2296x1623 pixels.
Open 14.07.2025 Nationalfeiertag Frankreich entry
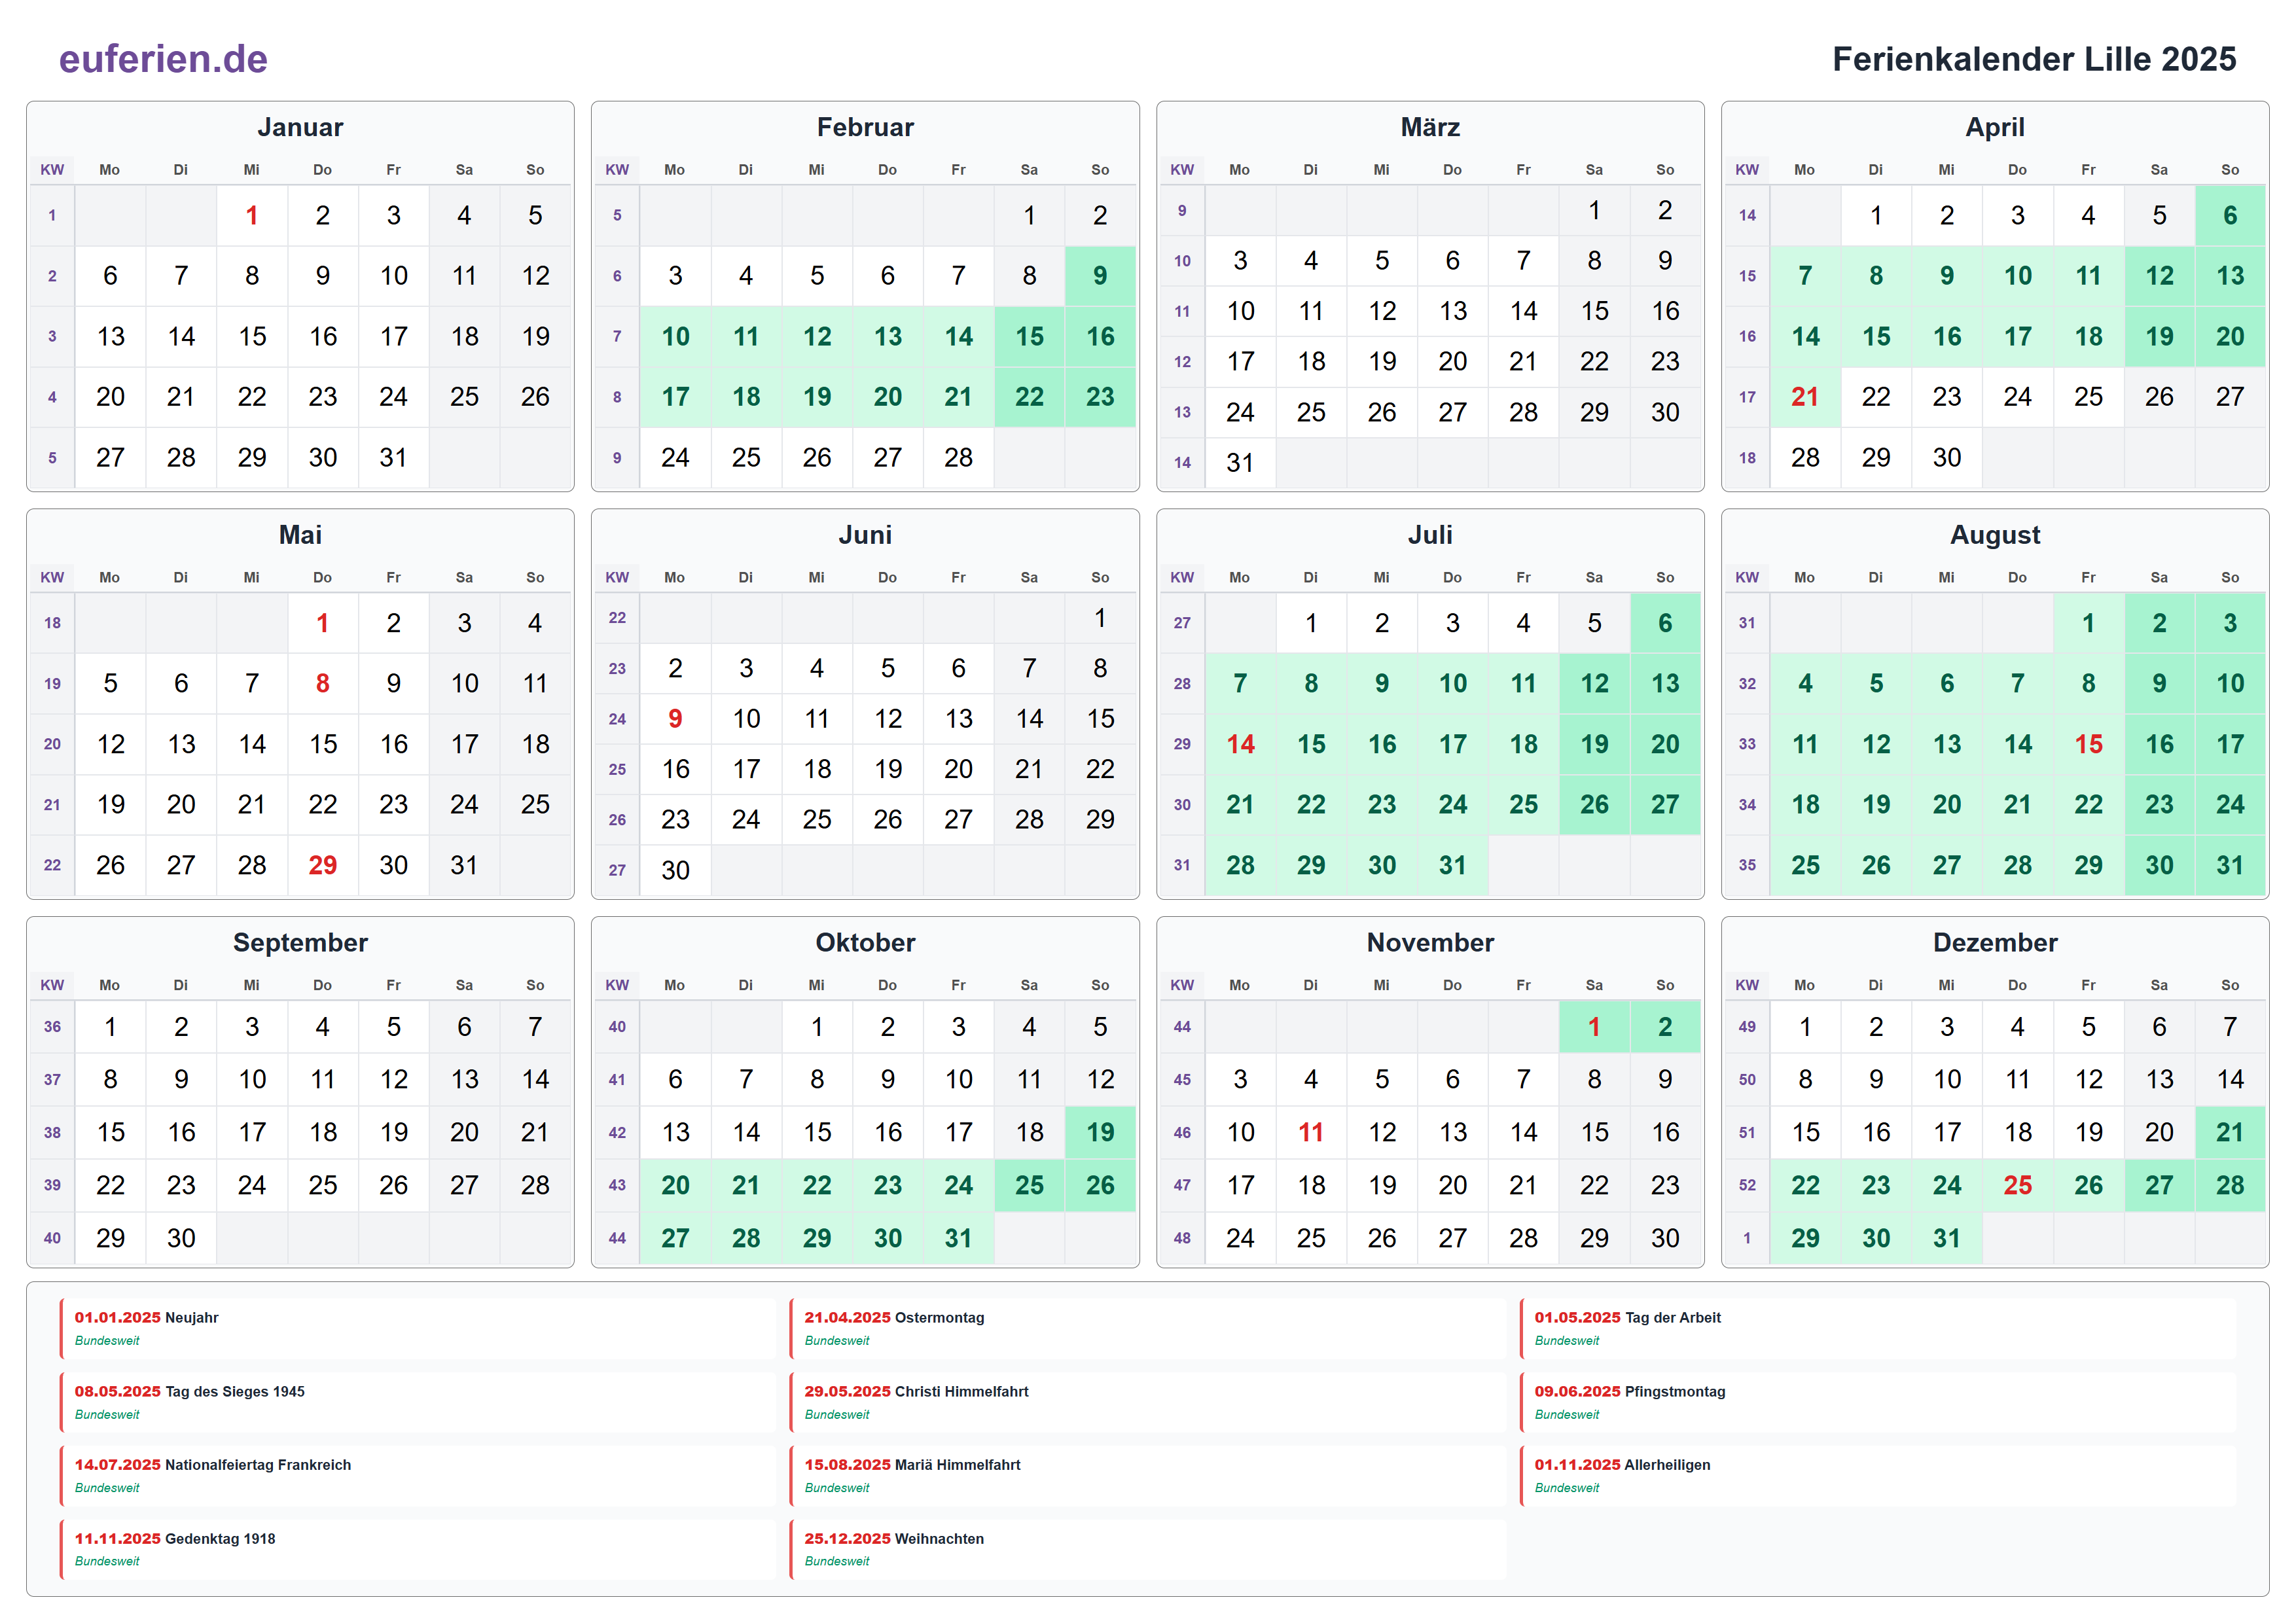(x=417, y=1476)
